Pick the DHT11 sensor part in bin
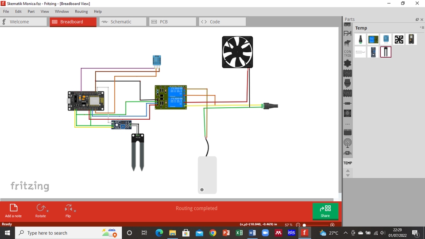This screenshot has height=239, width=425. [386, 39]
